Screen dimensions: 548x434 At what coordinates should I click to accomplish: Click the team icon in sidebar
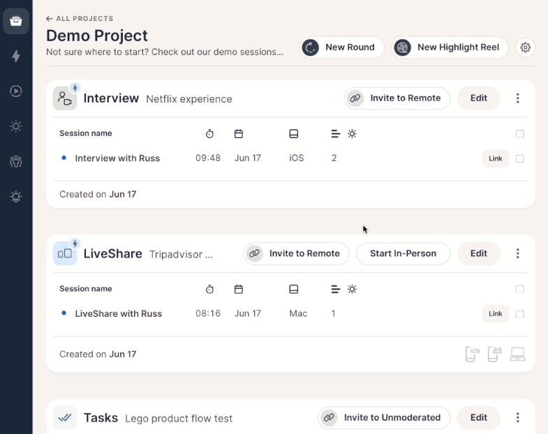pos(16,162)
